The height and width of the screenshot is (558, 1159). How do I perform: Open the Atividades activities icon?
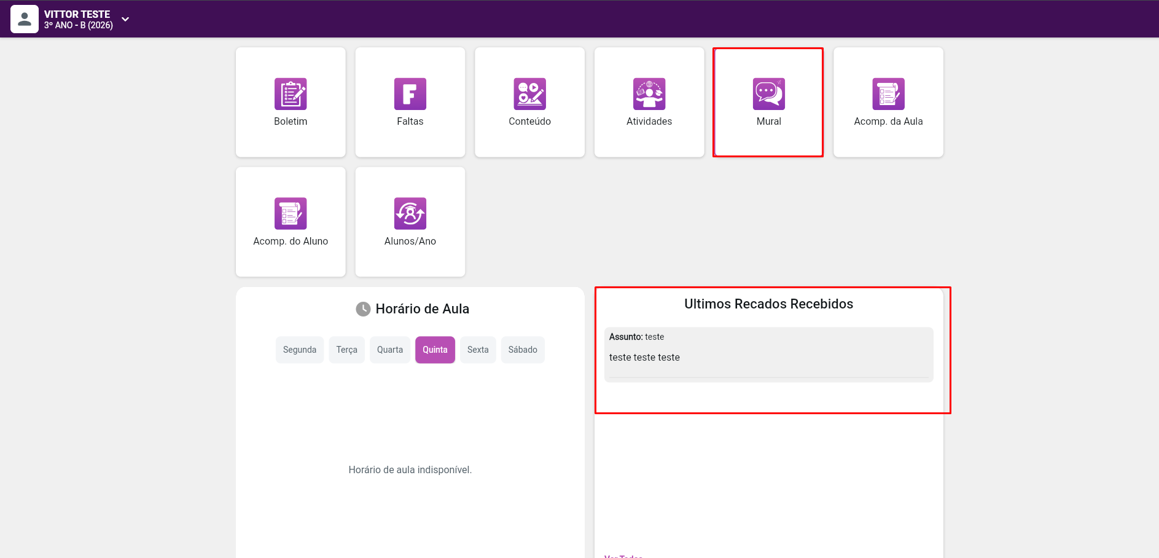tap(649, 94)
